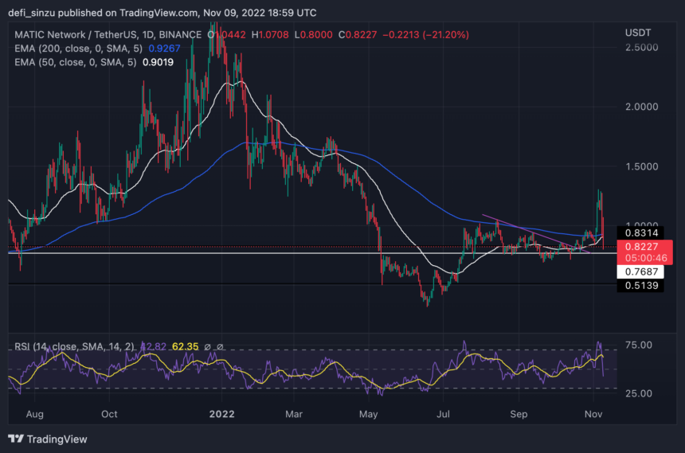This screenshot has width=685, height=453.
Task: Click the Aug label on time axis
Action: pyautogui.click(x=34, y=414)
